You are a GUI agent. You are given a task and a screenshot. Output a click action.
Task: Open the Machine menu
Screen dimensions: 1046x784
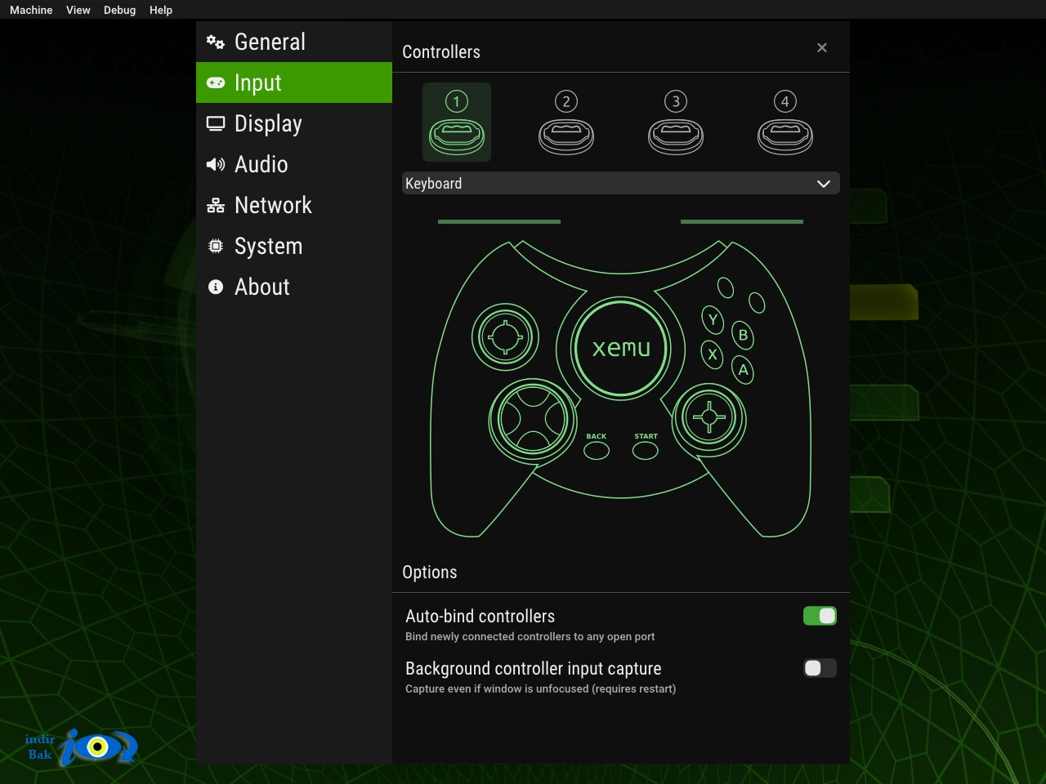tap(31, 10)
